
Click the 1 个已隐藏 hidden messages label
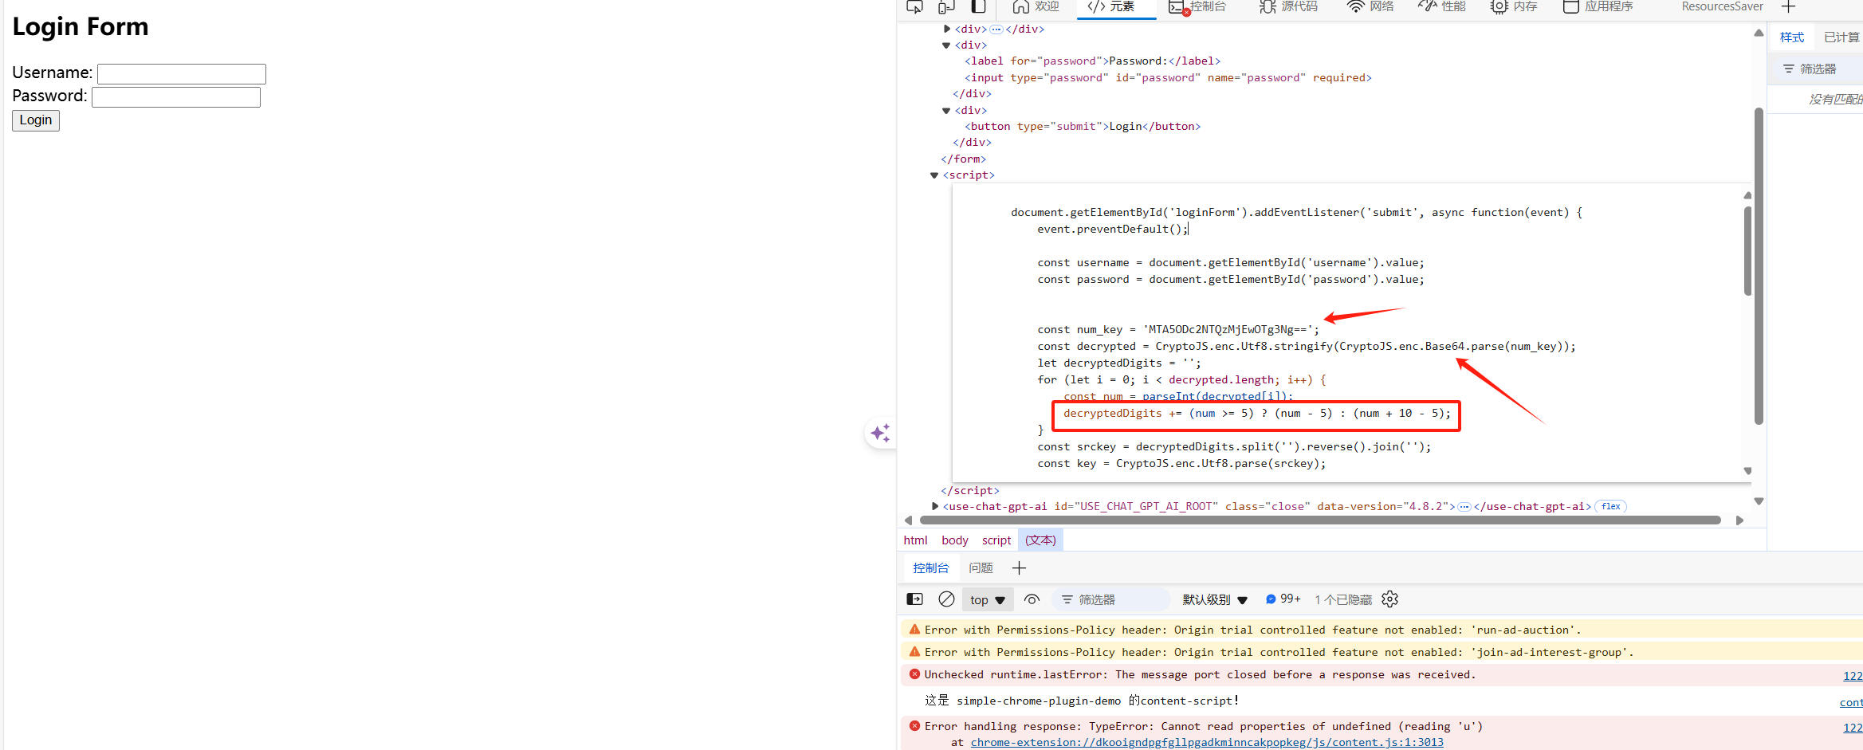(x=1343, y=600)
